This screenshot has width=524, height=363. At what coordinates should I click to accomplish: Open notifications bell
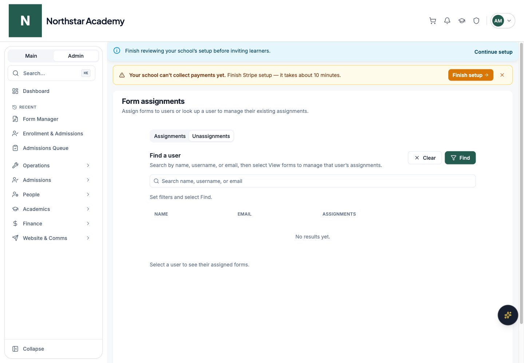(447, 21)
